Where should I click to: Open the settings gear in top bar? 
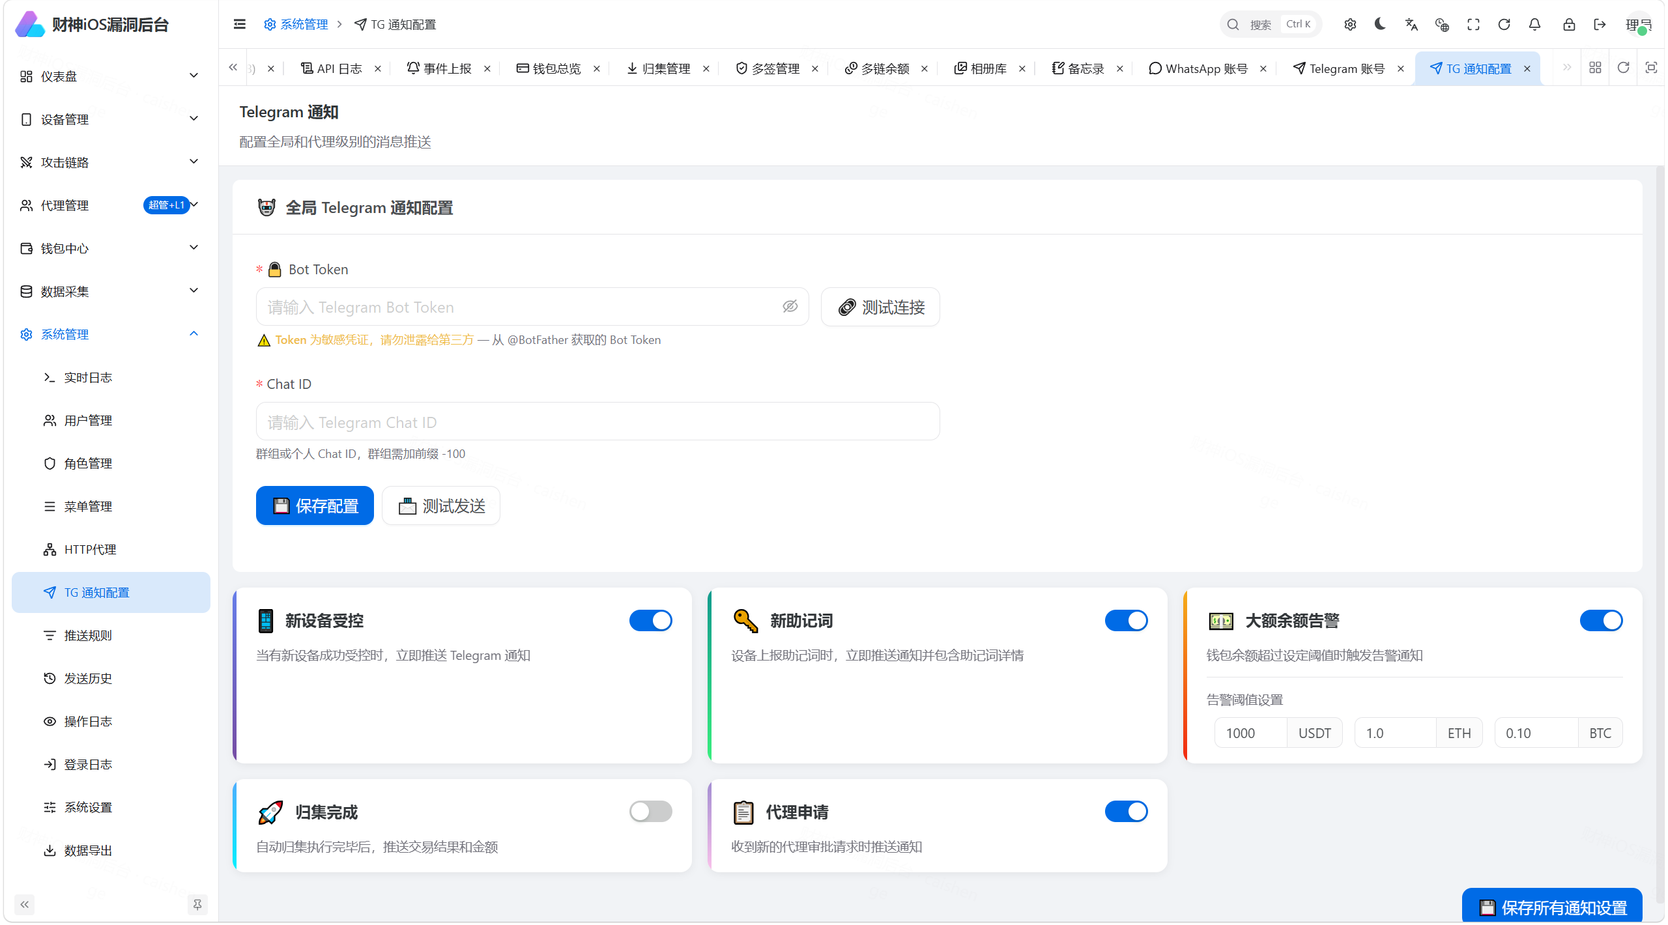(1350, 25)
